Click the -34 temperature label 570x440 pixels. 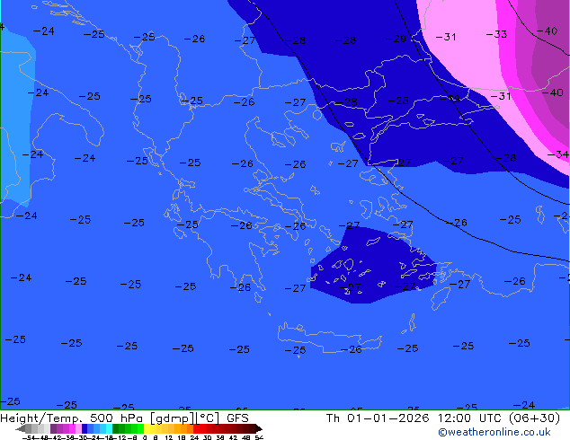click(558, 154)
